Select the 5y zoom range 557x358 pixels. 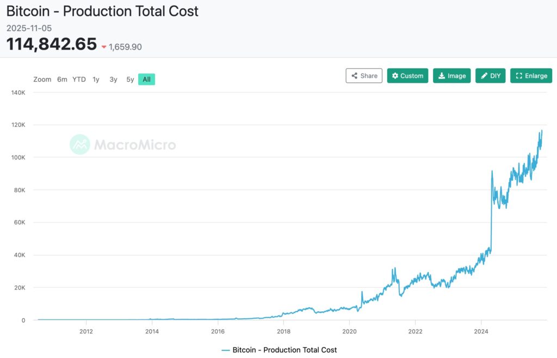[x=130, y=79]
